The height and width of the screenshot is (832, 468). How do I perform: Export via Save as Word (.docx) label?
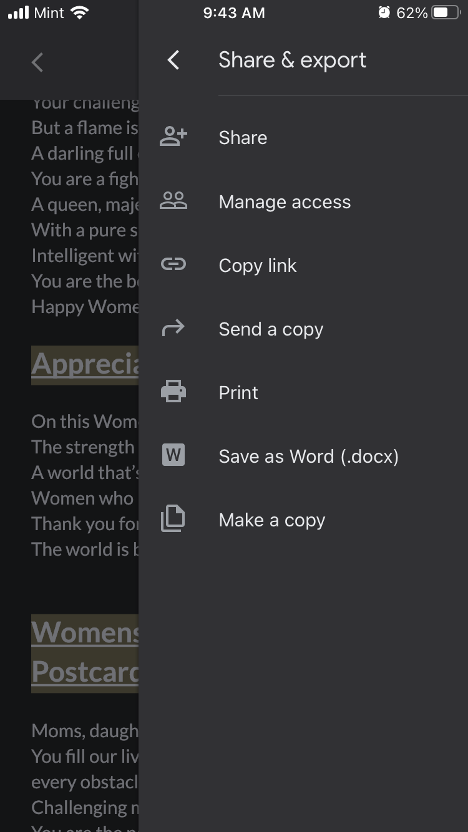pos(308,457)
